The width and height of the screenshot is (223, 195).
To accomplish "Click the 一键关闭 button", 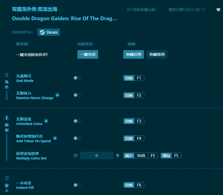I will click(x=88, y=54).
